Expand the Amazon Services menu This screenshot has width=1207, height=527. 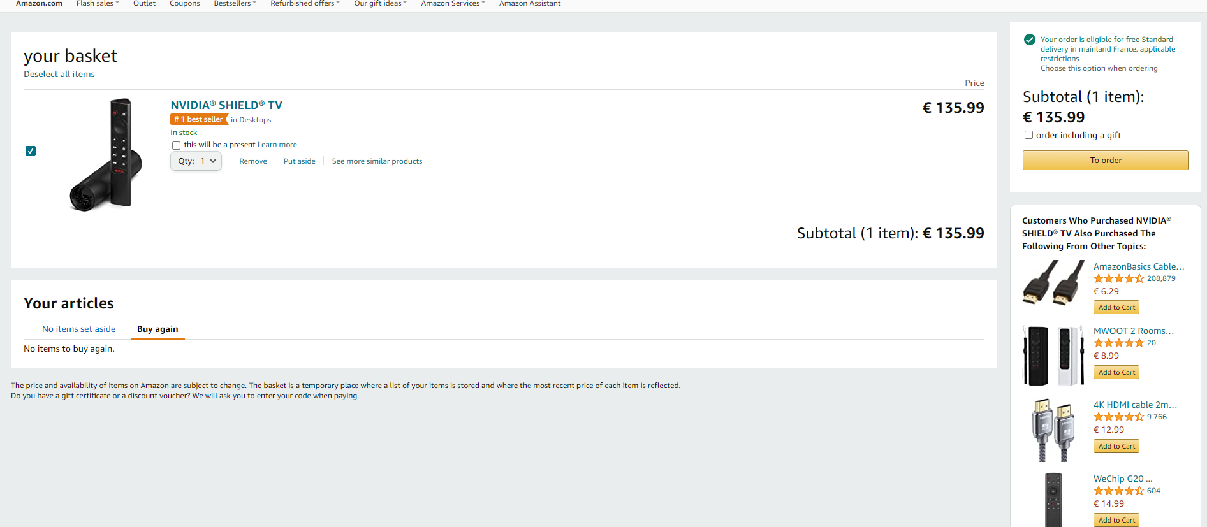coord(453,4)
